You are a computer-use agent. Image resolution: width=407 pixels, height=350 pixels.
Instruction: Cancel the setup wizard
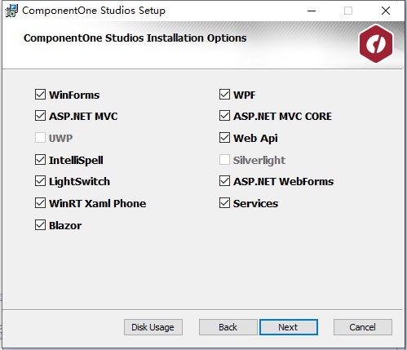tap(363, 327)
